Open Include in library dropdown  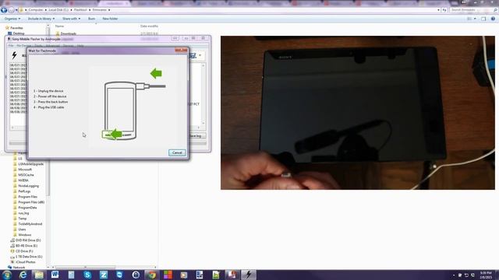coord(41,19)
